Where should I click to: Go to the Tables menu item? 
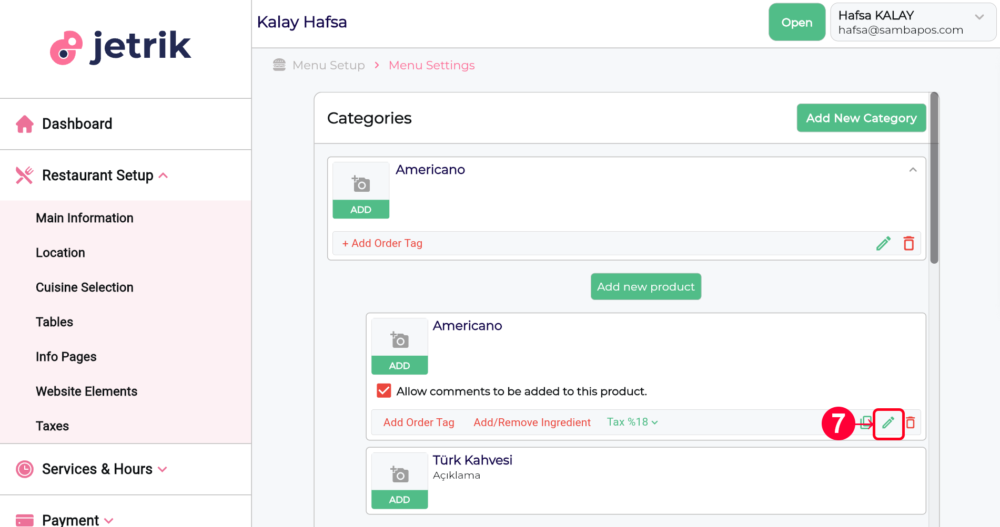[x=54, y=322]
